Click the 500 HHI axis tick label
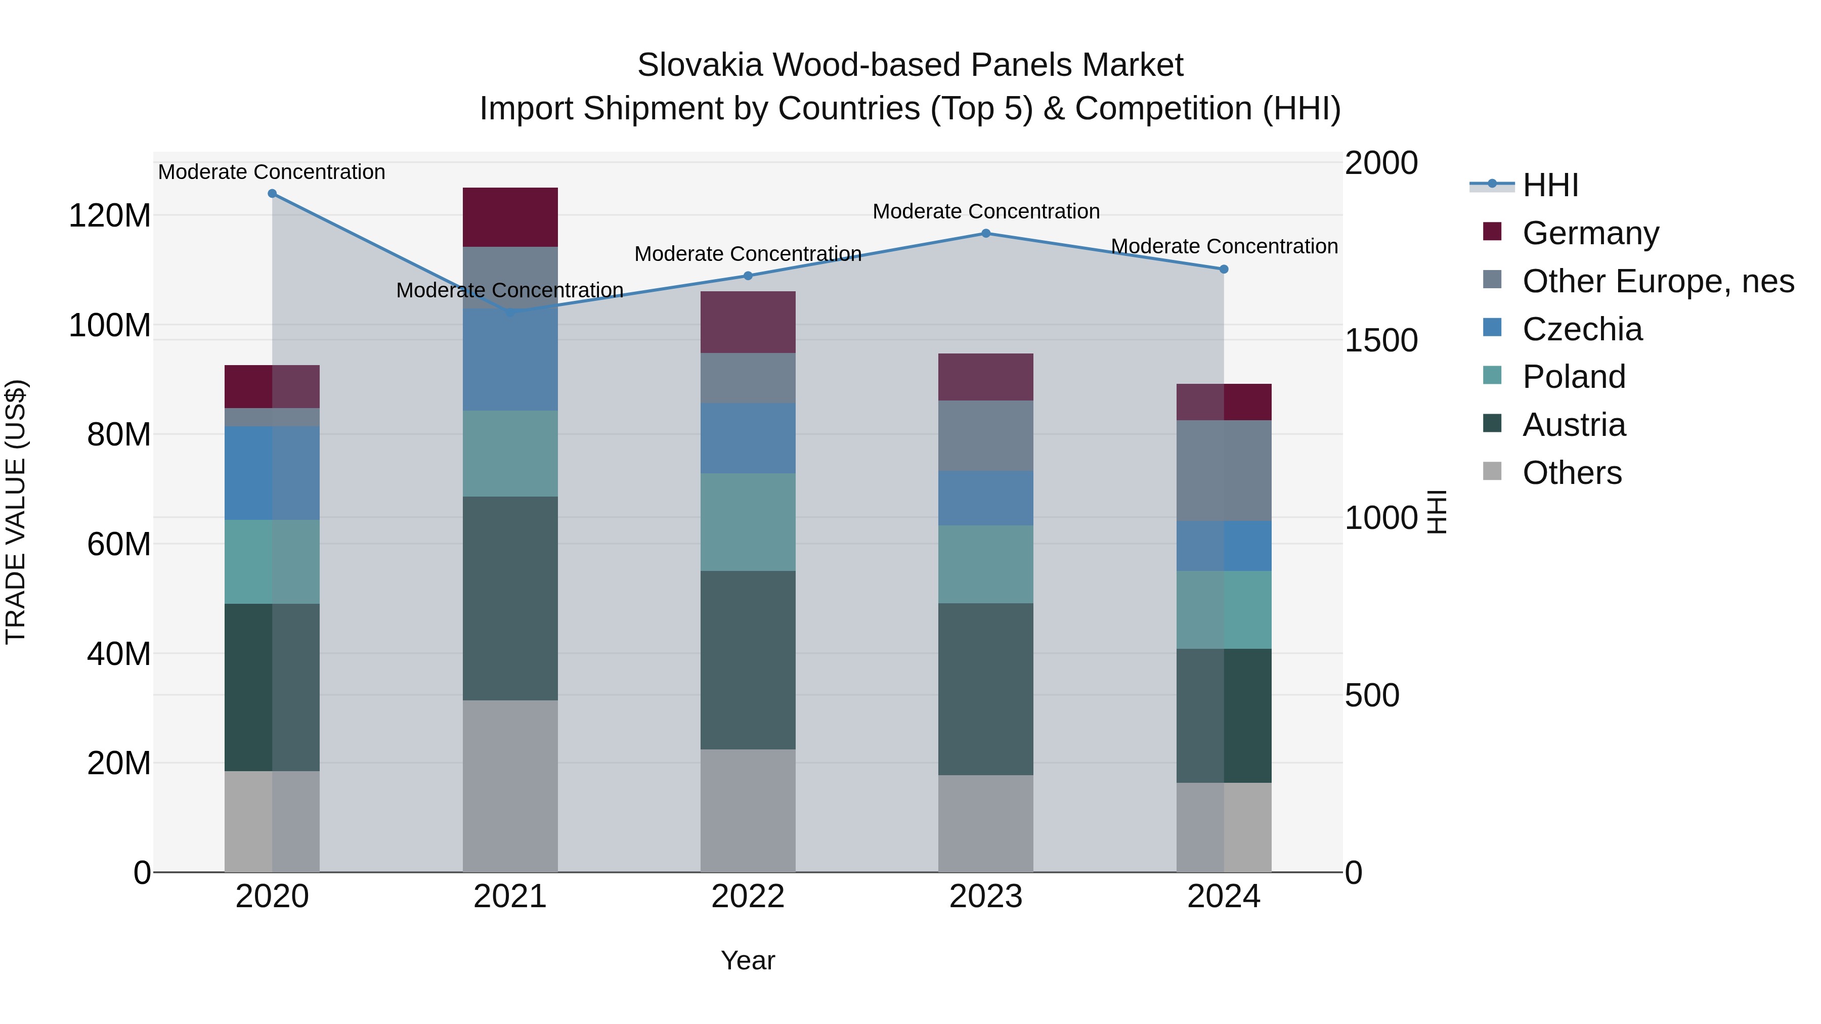The height and width of the screenshot is (1024, 1821). tap(1372, 695)
